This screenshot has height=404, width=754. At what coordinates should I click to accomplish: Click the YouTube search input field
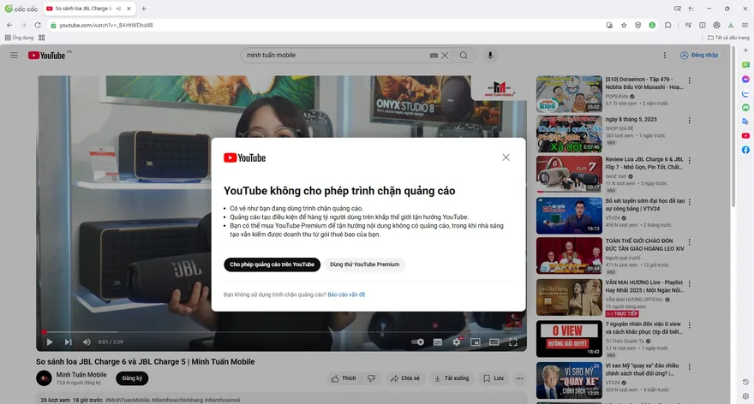click(337, 56)
